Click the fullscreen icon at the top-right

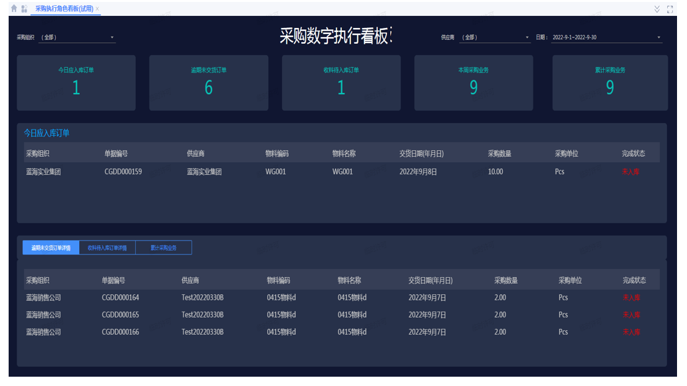click(670, 8)
